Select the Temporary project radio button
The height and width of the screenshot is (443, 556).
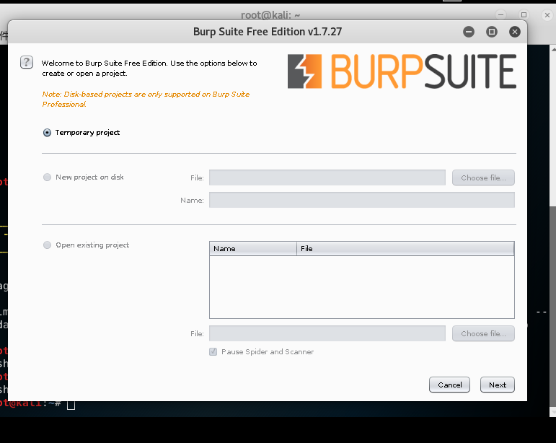point(47,133)
